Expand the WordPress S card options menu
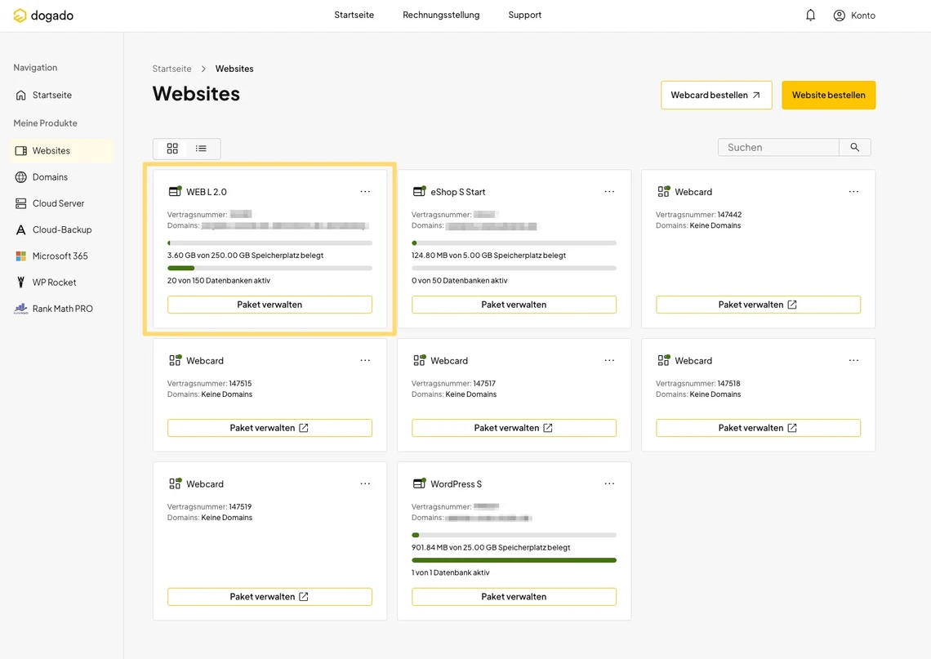931x659 pixels. 609,483
